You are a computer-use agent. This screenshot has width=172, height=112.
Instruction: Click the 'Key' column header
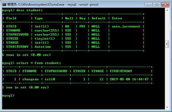click(82, 18)
